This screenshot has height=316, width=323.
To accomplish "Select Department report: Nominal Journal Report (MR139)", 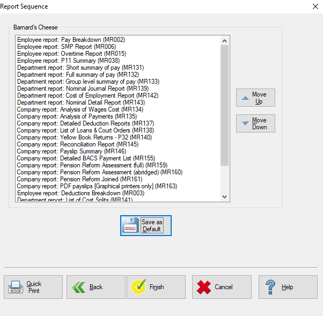I will pyautogui.click(x=83, y=89).
